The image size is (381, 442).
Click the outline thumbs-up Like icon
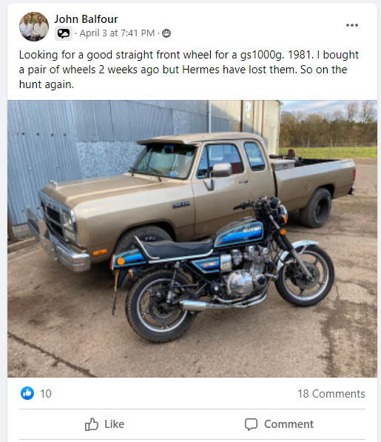[92, 424]
